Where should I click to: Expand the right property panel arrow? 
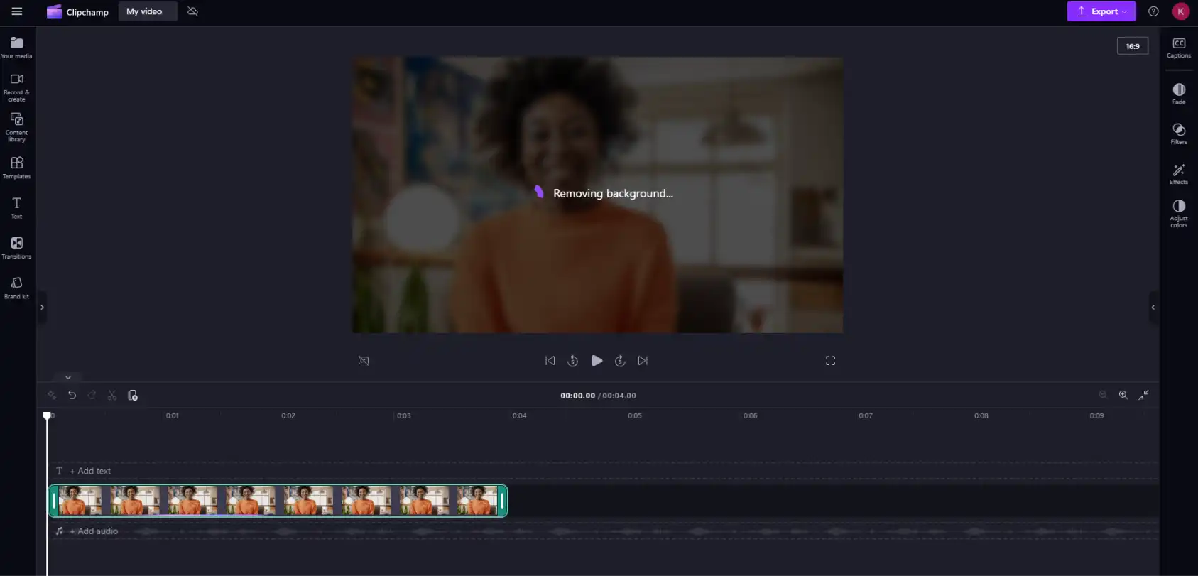click(1153, 308)
